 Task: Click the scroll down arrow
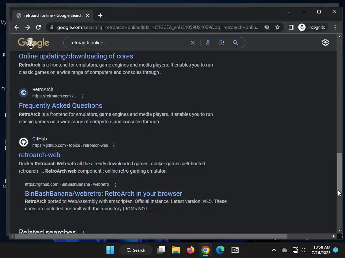coord(340,230)
